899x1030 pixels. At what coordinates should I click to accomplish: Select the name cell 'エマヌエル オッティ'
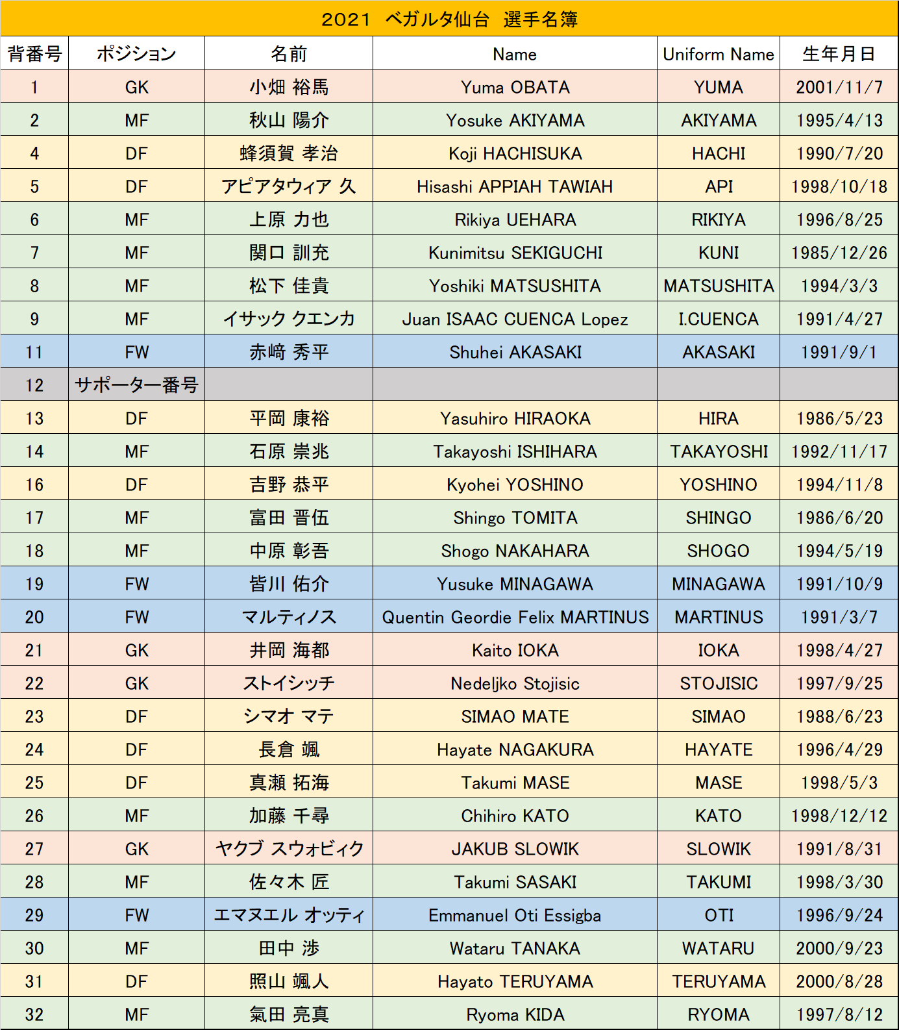(x=289, y=914)
